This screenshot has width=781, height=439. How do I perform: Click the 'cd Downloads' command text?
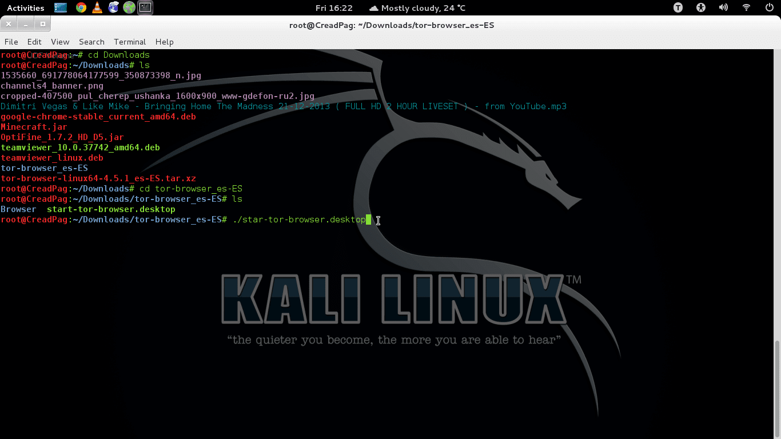tap(119, 55)
